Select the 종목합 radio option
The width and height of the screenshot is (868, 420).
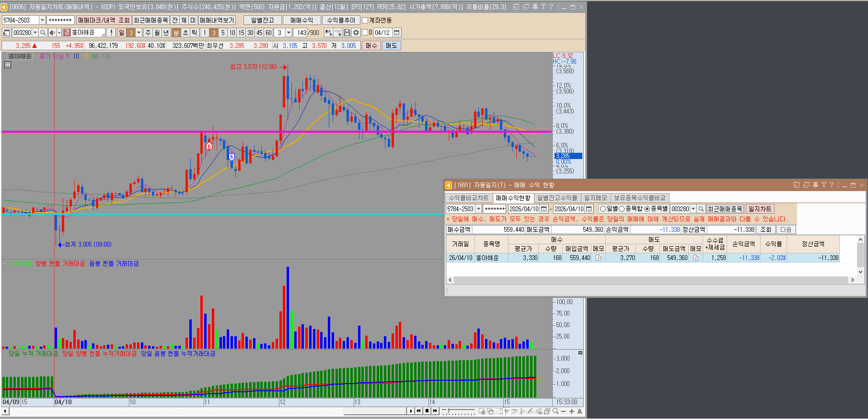(x=622, y=209)
